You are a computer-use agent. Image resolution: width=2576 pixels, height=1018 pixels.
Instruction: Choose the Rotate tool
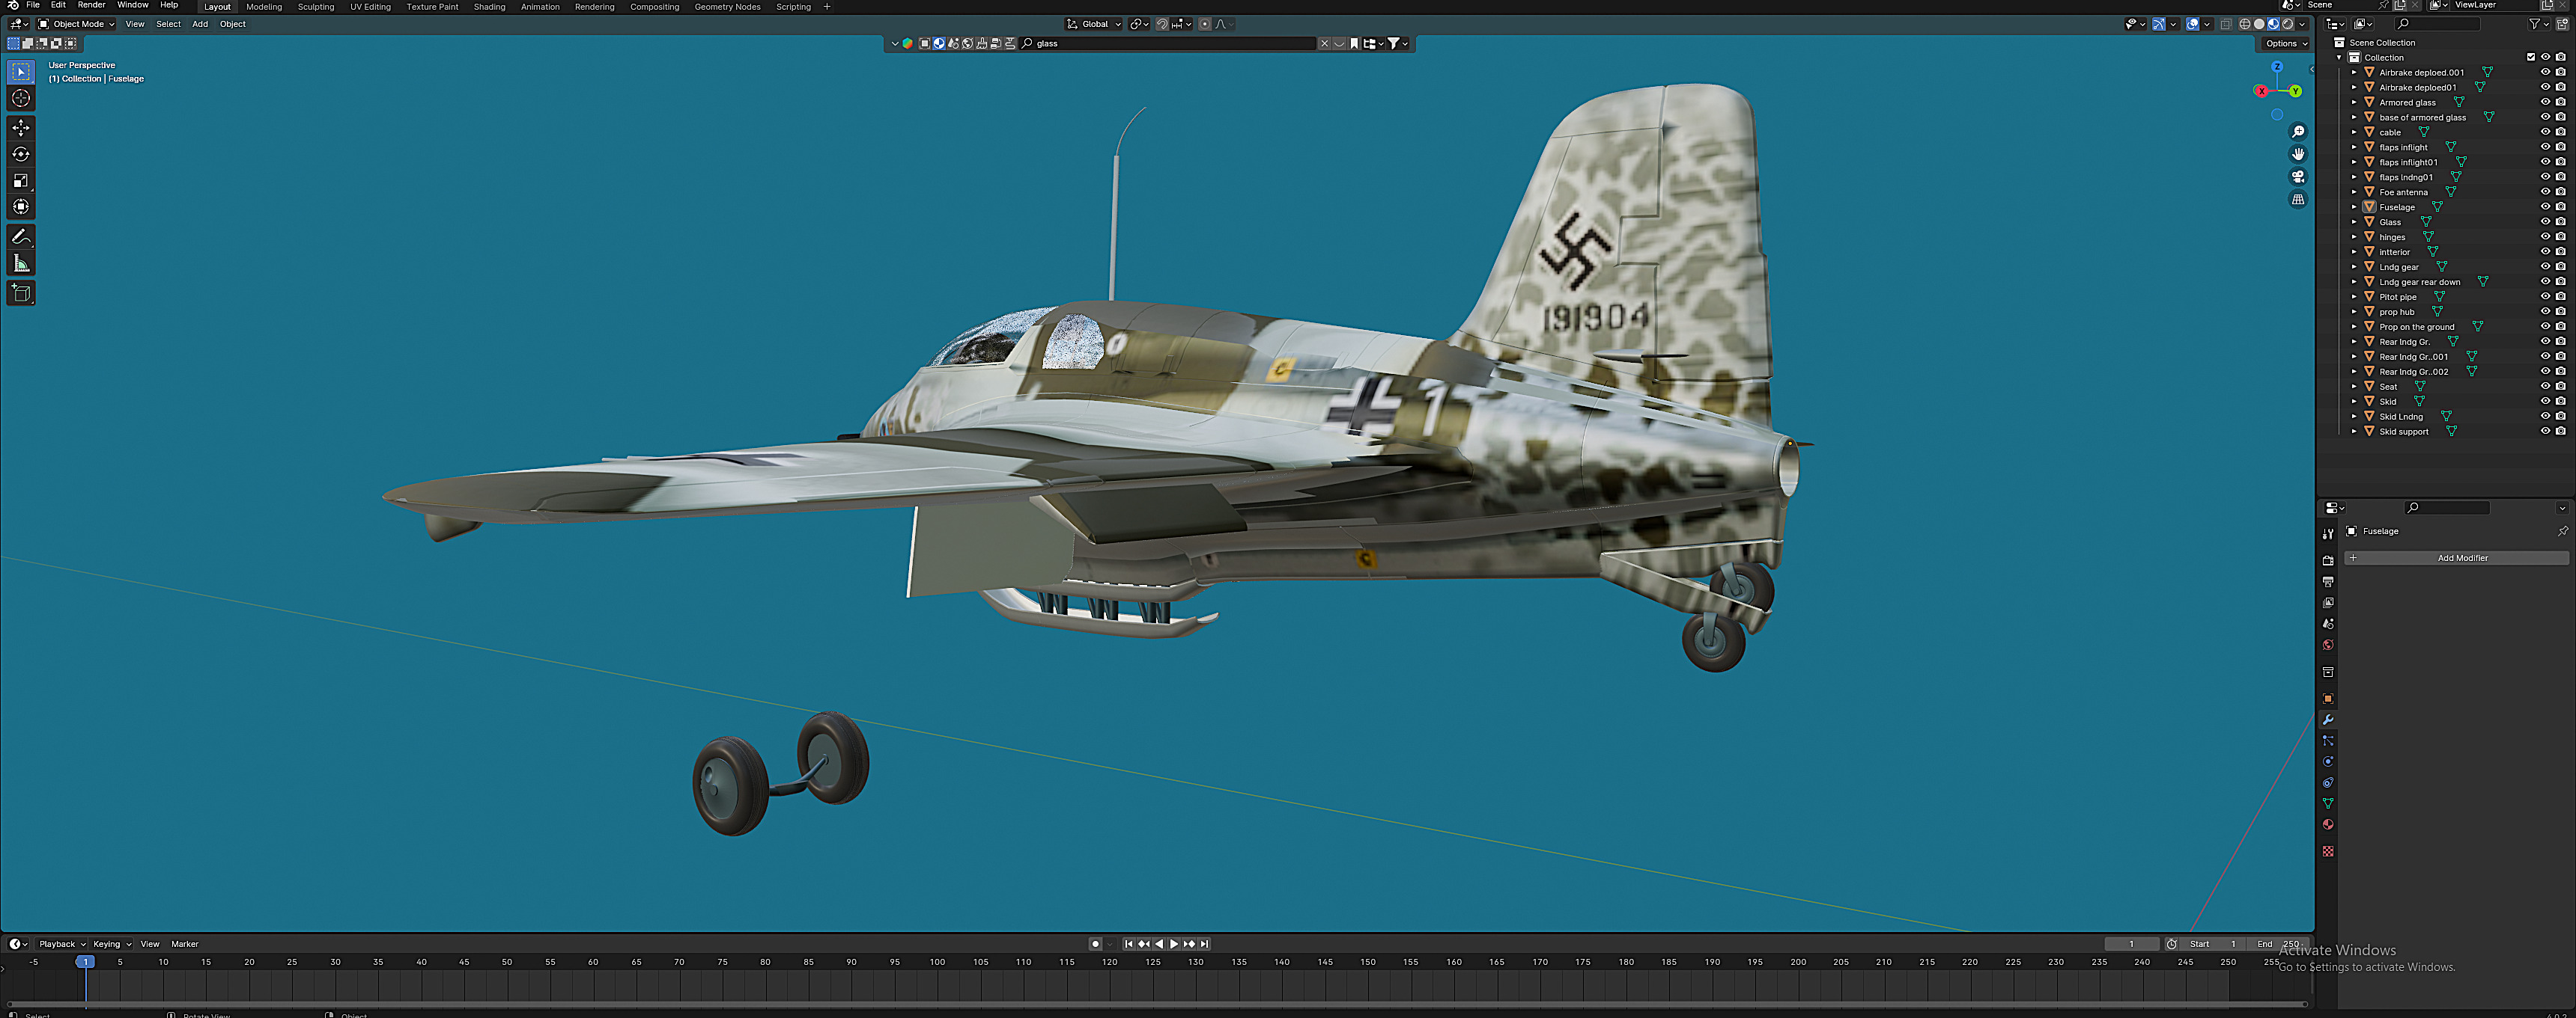21,154
